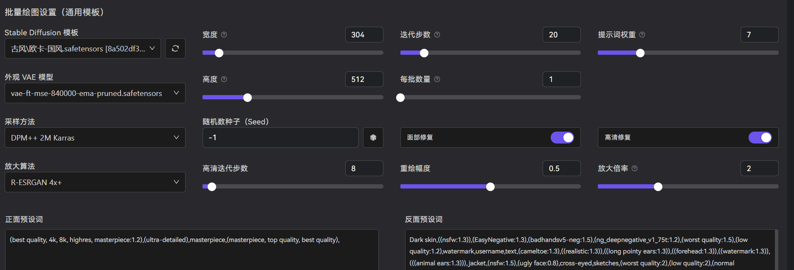
Task: Toggle the 面部修复 switch
Action: tap(562, 138)
